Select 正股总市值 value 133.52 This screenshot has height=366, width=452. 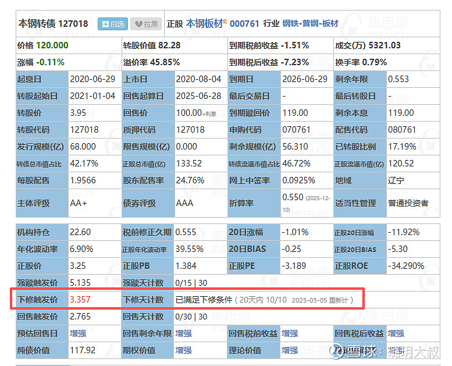pos(189,164)
